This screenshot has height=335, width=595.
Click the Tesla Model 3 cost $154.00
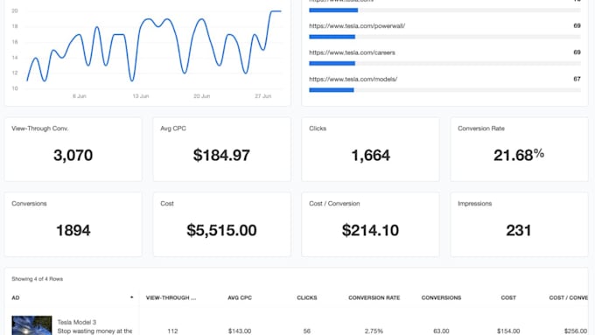pos(508,332)
